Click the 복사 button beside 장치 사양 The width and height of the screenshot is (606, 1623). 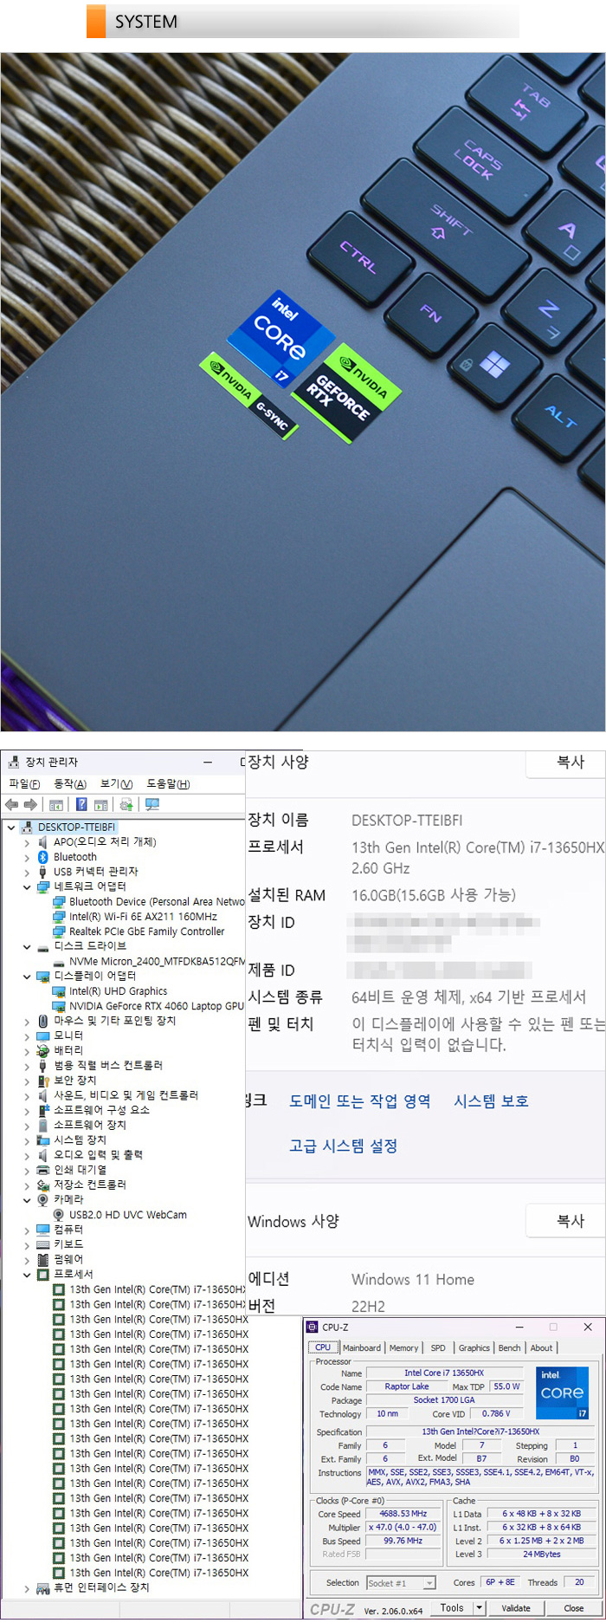570,763
